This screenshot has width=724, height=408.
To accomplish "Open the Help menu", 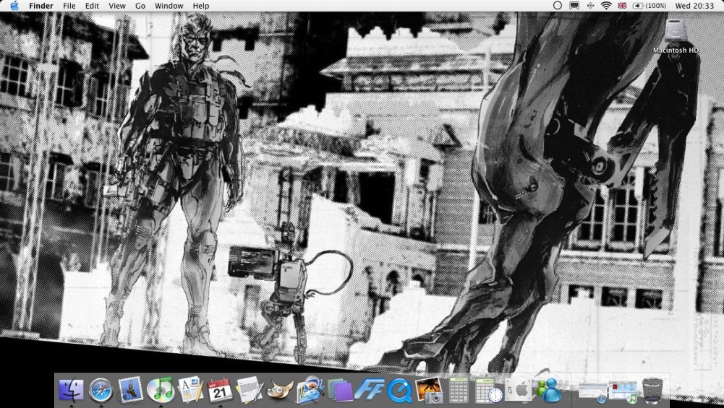I will pos(201,6).
